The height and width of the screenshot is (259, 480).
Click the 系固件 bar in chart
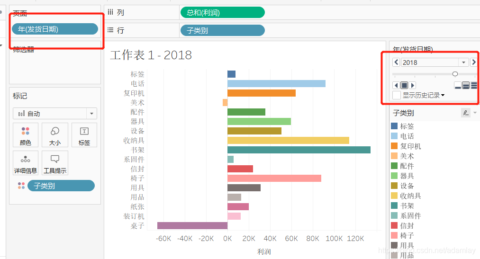[230, 159]
